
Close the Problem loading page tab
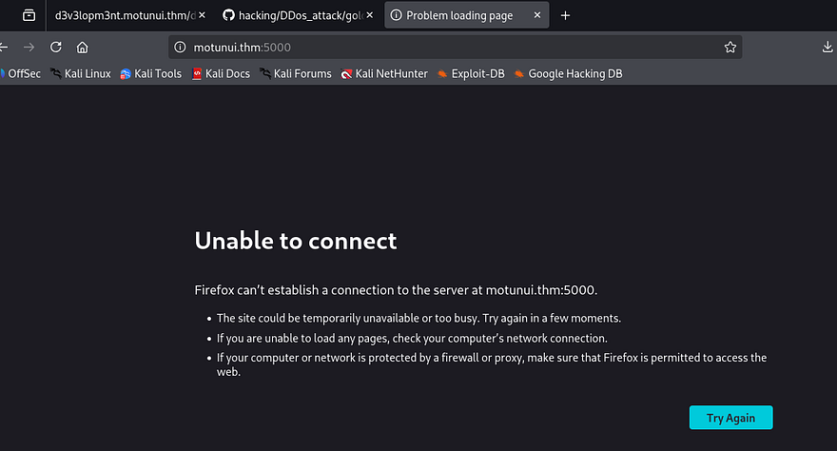click(537, 15)
